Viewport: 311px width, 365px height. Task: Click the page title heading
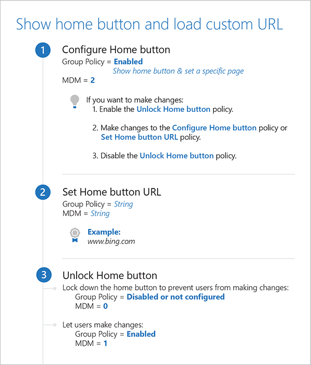(x=149, y=24)
